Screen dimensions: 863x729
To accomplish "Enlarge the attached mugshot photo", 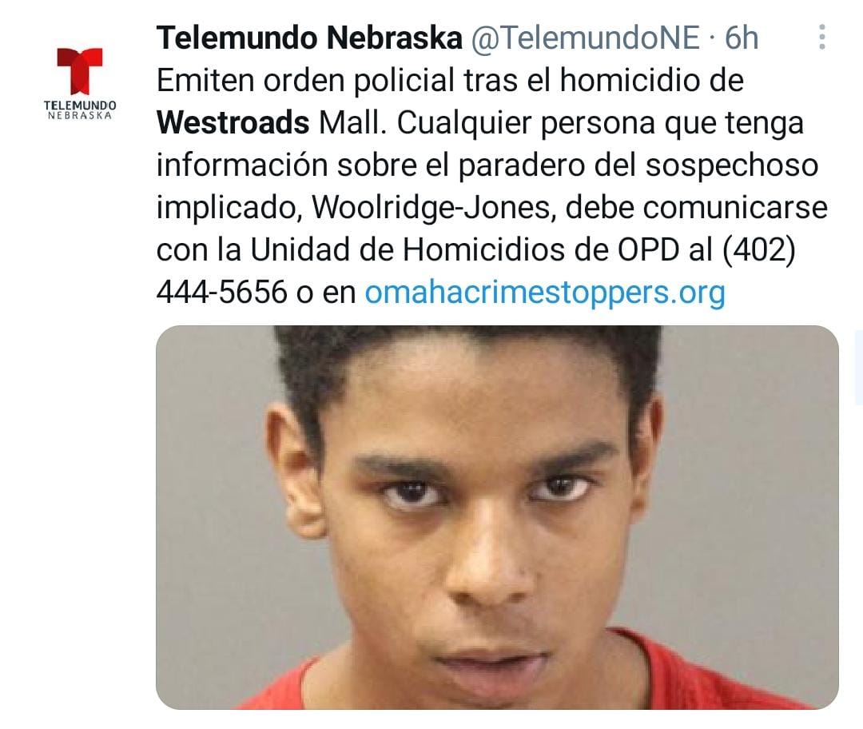I will pyautogui.click(x=497, y=517).
